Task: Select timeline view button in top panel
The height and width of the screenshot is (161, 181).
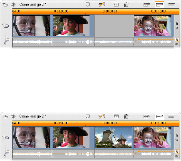Action: click(x=159, y=5)
